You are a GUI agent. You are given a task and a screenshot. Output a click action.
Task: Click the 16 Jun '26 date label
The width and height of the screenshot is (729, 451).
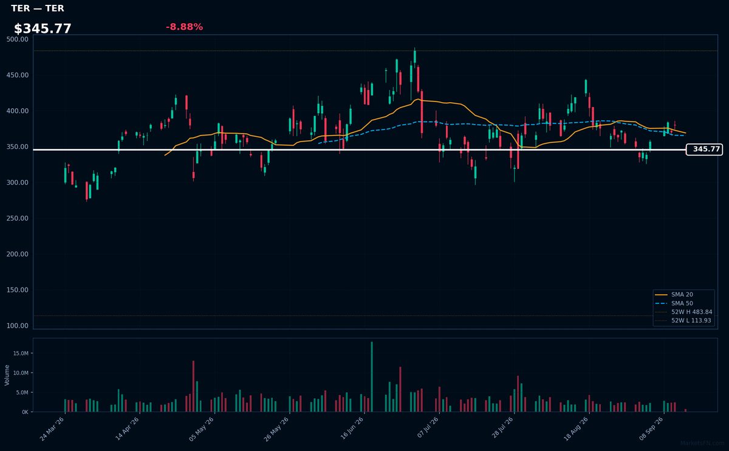[352, 429]
